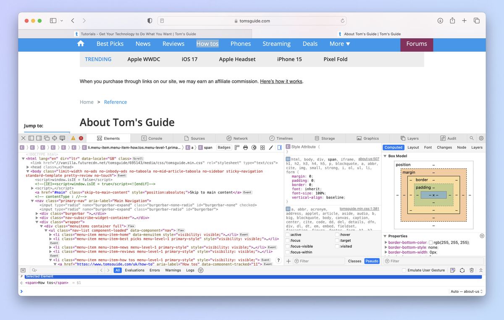This screenshot has height=320, width=504.
Task: Open the Forums section on Tom's Guide
Action: point(416,44)
